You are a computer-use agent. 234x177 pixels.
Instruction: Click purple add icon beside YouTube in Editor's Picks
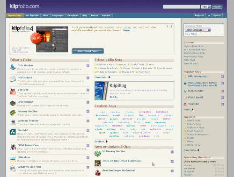pyautogui.click(x=88, y=90)
